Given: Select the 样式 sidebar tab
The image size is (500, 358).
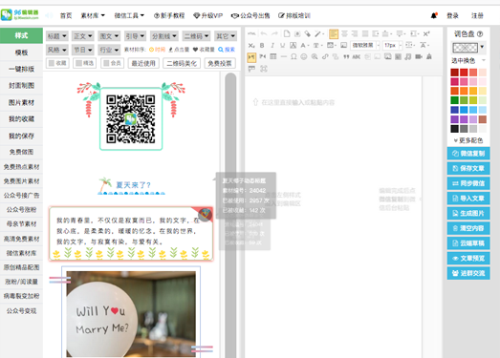Looking at the screenshot, I should coord(21,35).
